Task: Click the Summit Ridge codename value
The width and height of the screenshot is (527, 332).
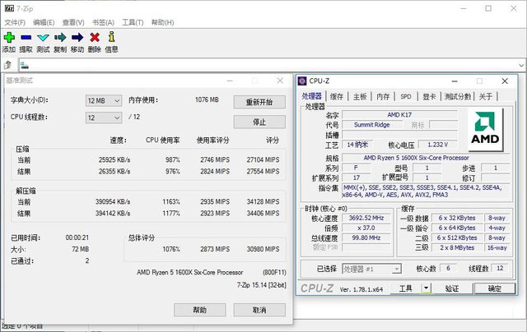Action: tap(371, 125)
